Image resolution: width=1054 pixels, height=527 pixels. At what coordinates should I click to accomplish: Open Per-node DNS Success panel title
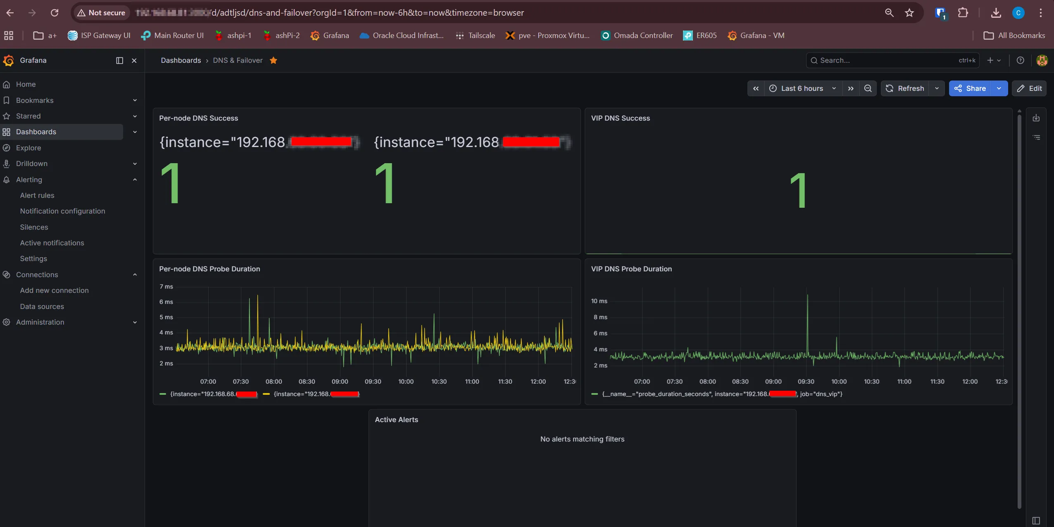[198, 118]
